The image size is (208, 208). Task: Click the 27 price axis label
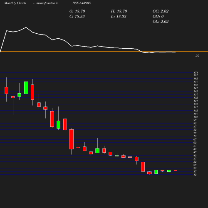click(x=195, y=165)
